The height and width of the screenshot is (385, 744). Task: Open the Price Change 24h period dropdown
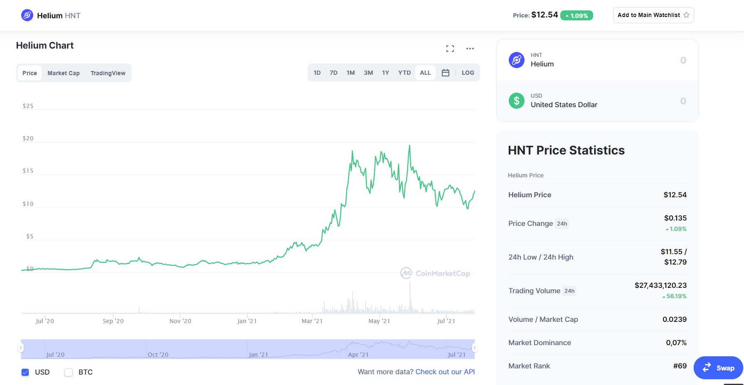562,223
